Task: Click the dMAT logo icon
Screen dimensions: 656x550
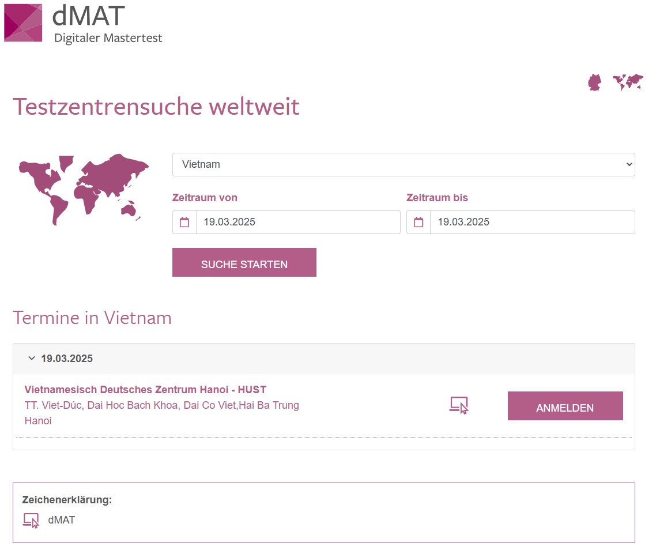Action: [23, 22]
